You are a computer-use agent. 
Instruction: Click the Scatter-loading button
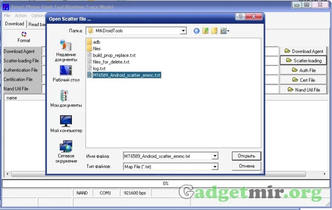pyautogui.click(x=303, y=61)
